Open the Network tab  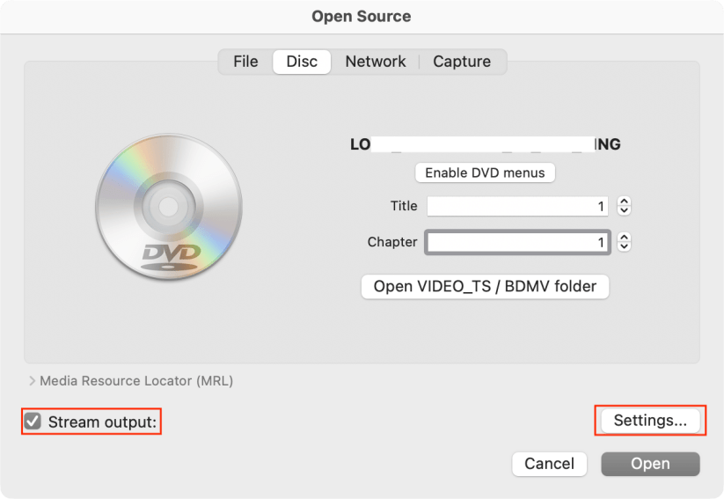(375, 62)
